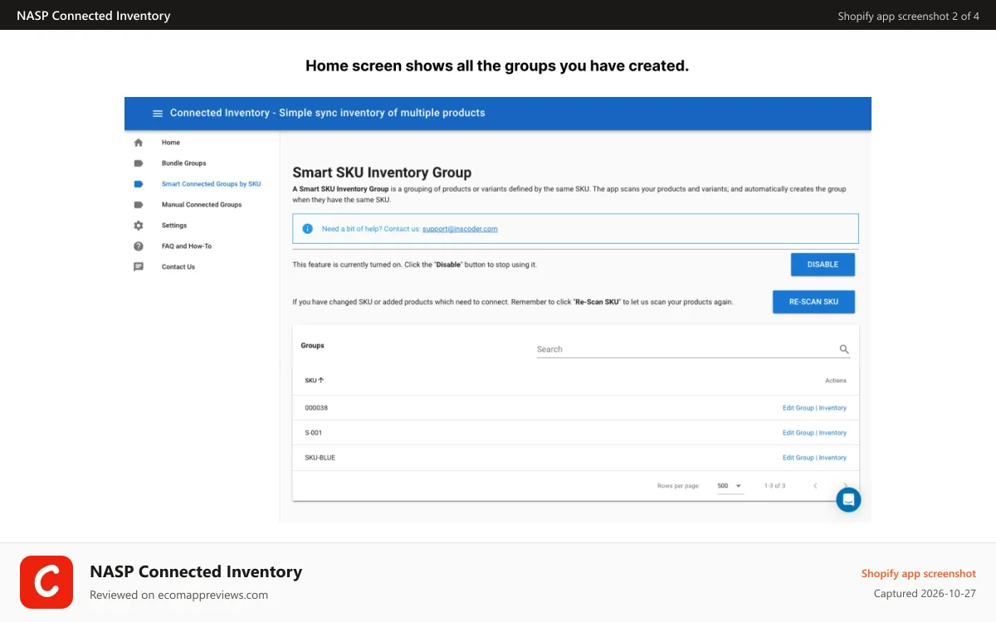This screenshot has height=622, width=996.
Task: Click the red NASP app logo
Action: [46, 582]
